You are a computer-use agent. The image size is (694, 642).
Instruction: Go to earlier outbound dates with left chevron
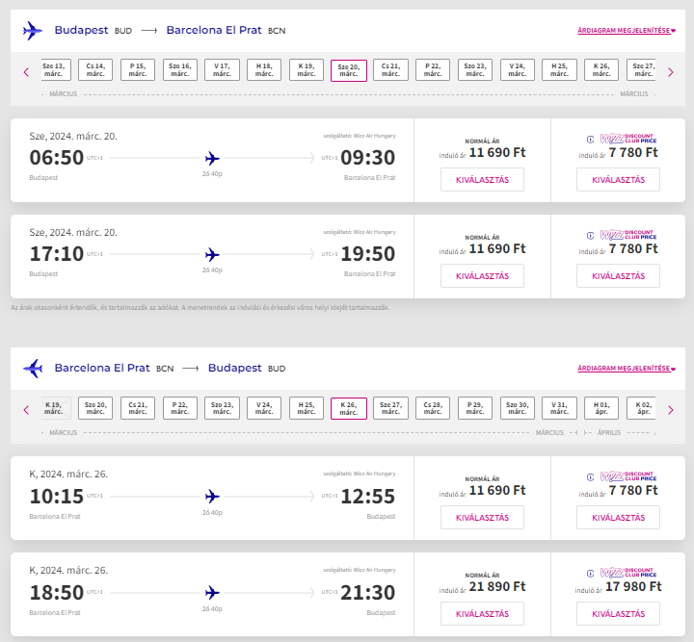(x=26, y=71)
